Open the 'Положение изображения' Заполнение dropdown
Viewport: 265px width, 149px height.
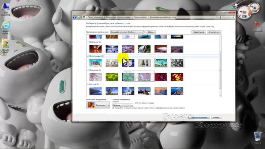(98, 105)
